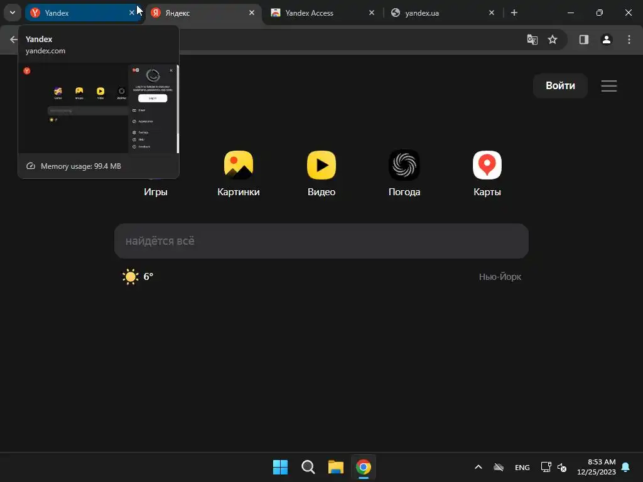Close the Yandex Access tab
This screenshot has width=643, height=482.
pos(372,13)
